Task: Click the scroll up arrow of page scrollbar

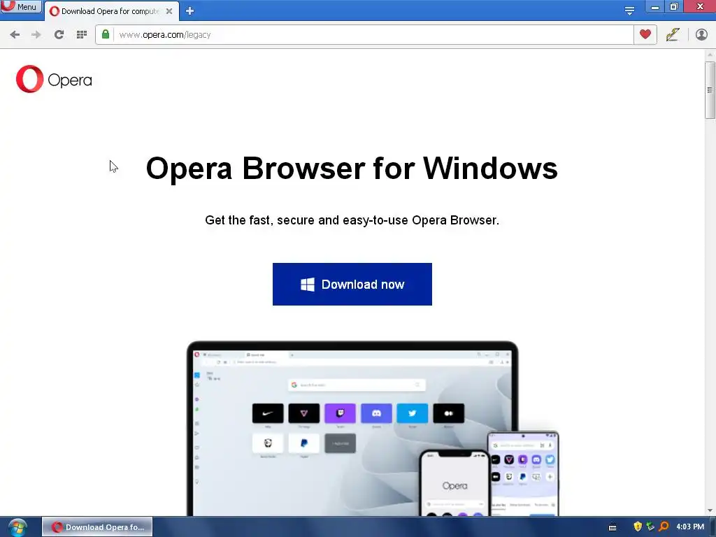Action: click(710, 55)
